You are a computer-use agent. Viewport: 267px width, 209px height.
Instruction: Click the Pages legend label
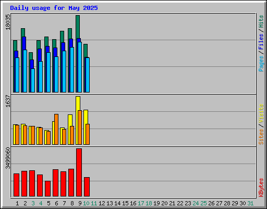(261, 64)
